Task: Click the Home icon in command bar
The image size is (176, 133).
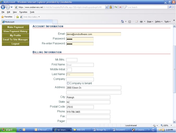Action: 122,21
